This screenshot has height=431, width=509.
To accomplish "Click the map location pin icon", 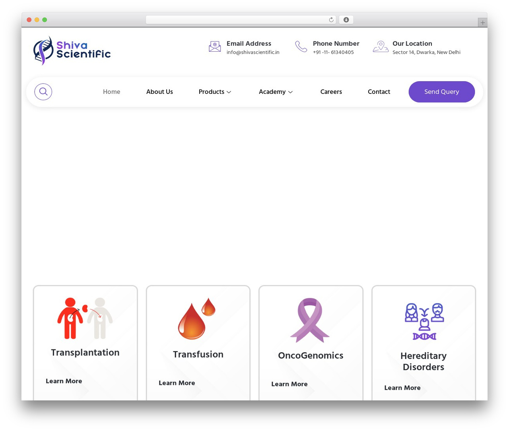I will [381, 47].
